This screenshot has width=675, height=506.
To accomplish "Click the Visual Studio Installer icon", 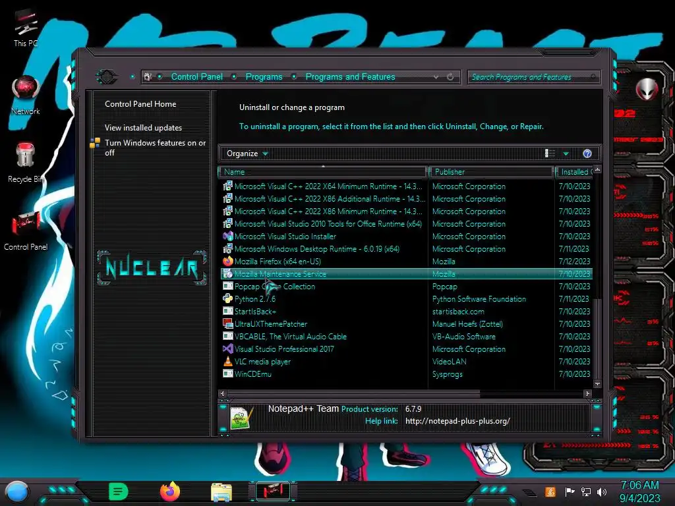I will click(227, 237).
